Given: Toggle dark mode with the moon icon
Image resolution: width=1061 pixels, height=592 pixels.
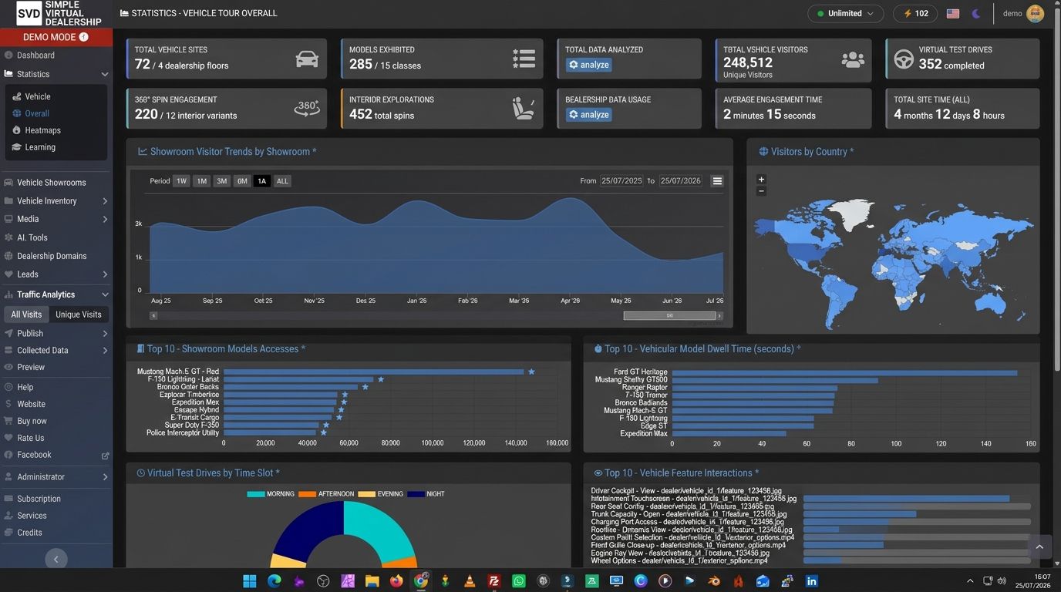Looking at the screenshot, I should coord(976,13).
